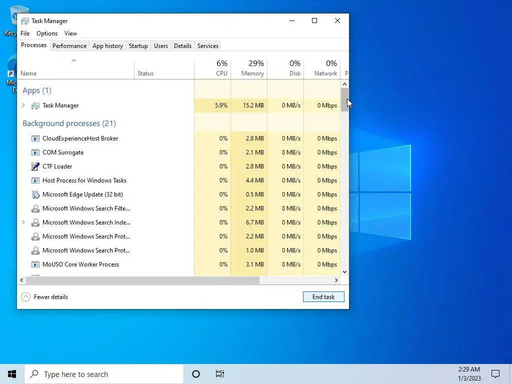Click the Task Manager app row icon
512x384 pixels.
(35, 106)
